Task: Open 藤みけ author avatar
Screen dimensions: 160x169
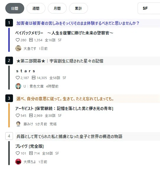Action: click(18, 124)
